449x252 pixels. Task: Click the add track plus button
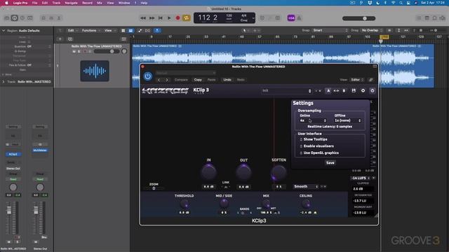tap(60, 39)
